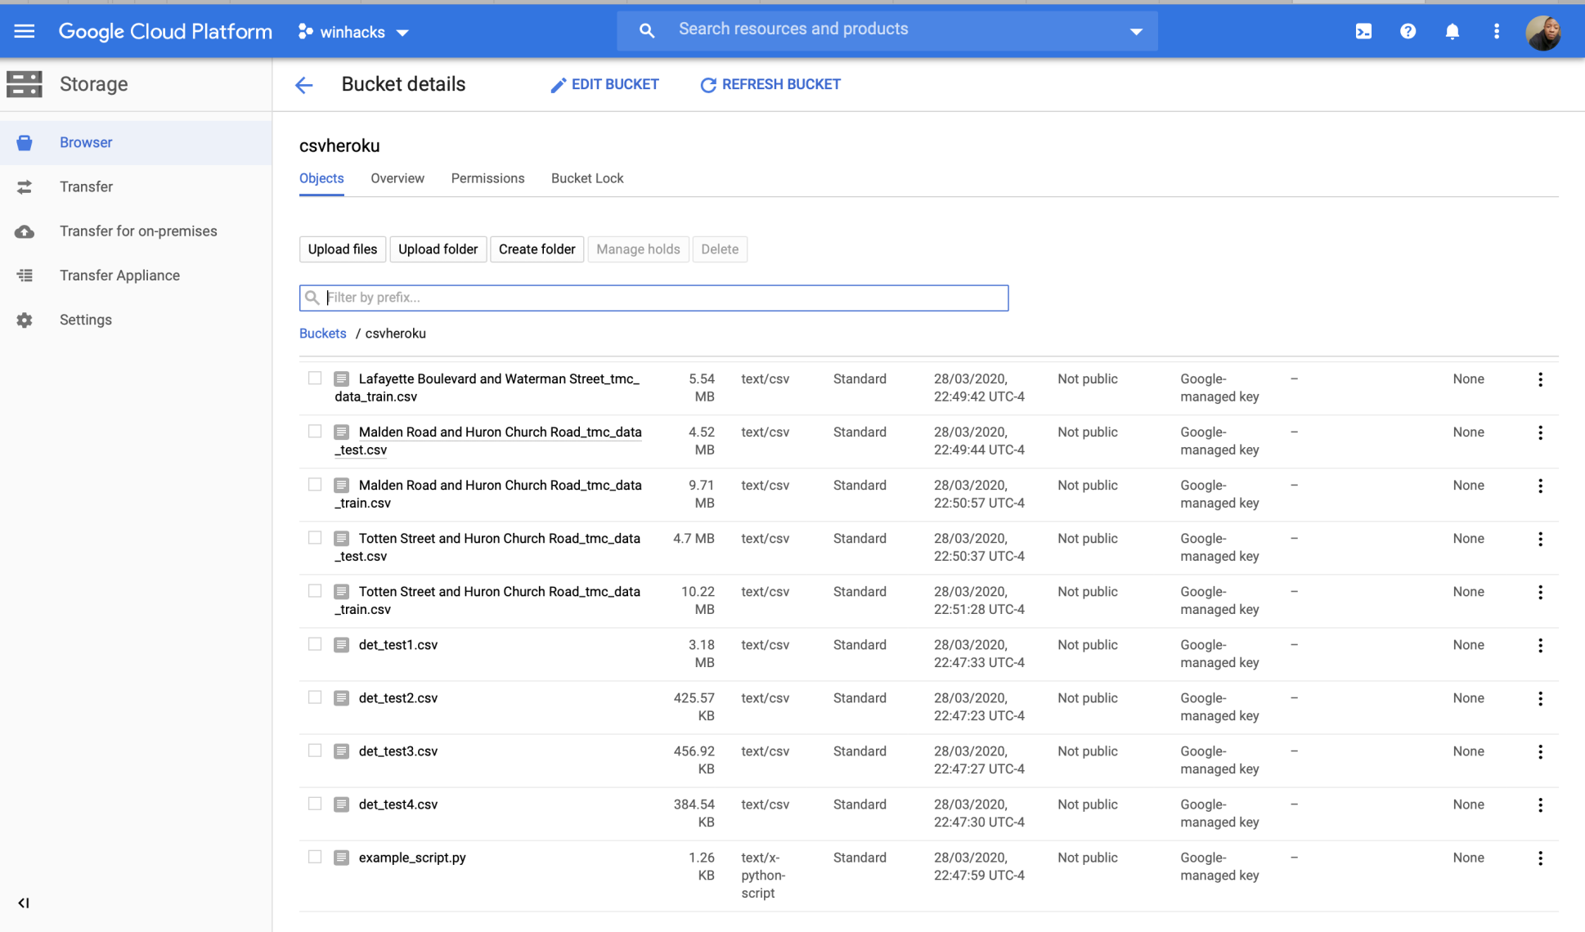Switch to the Permissions tab
The width and height of the screenshot is (1585, 932).
(x=487, y=178)
